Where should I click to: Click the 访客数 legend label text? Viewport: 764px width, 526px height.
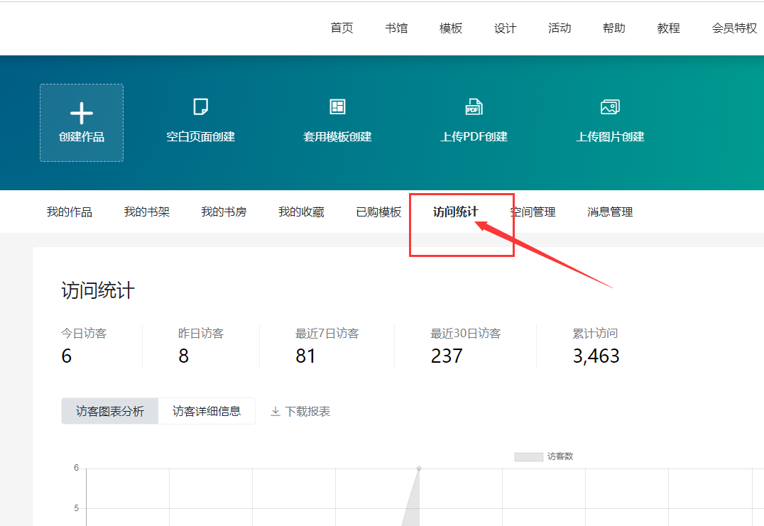560,456
